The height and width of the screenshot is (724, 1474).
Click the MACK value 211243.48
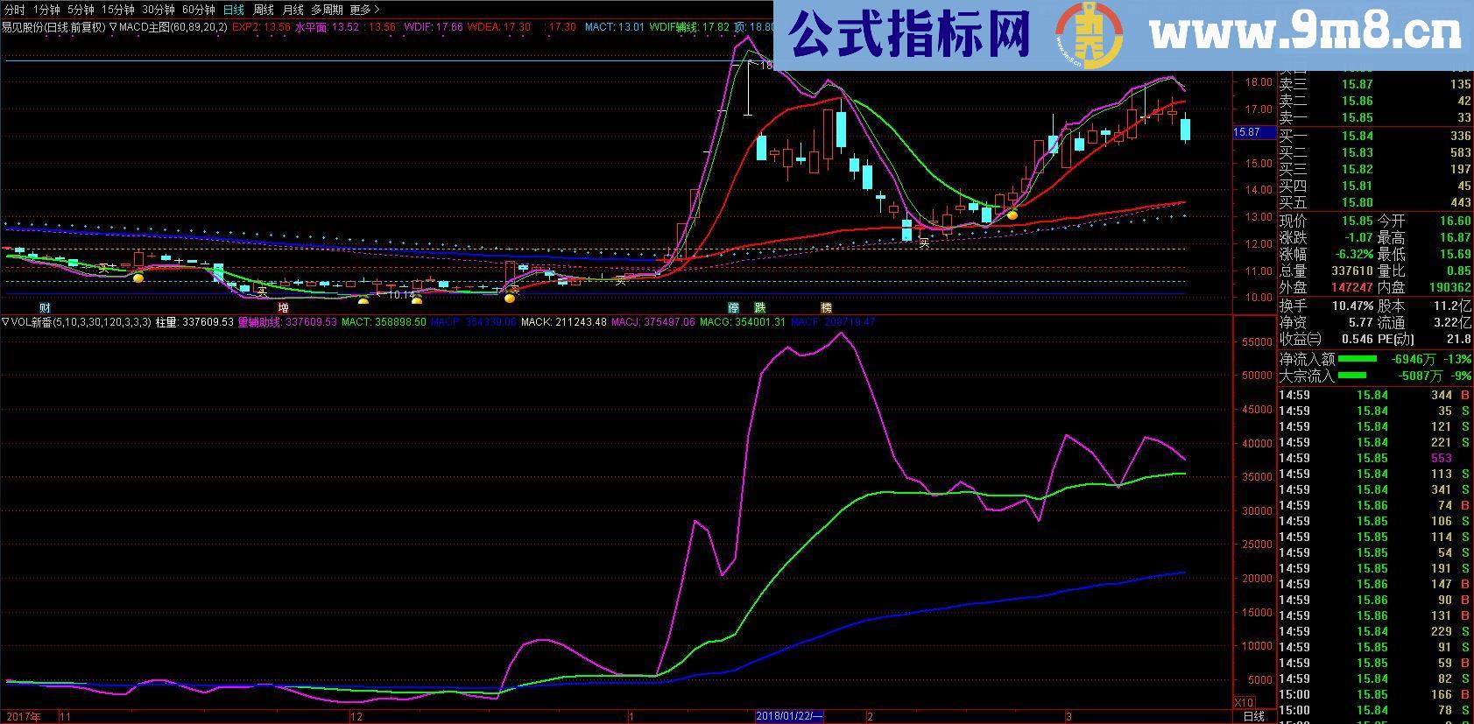581,322
